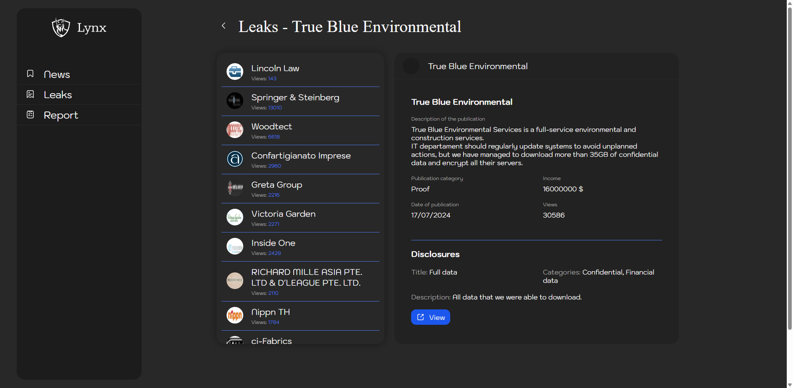The width and height of the screenshot is (793, 388).
Task: Click the page's vertical scrollbar
Action: click(789, 166)
